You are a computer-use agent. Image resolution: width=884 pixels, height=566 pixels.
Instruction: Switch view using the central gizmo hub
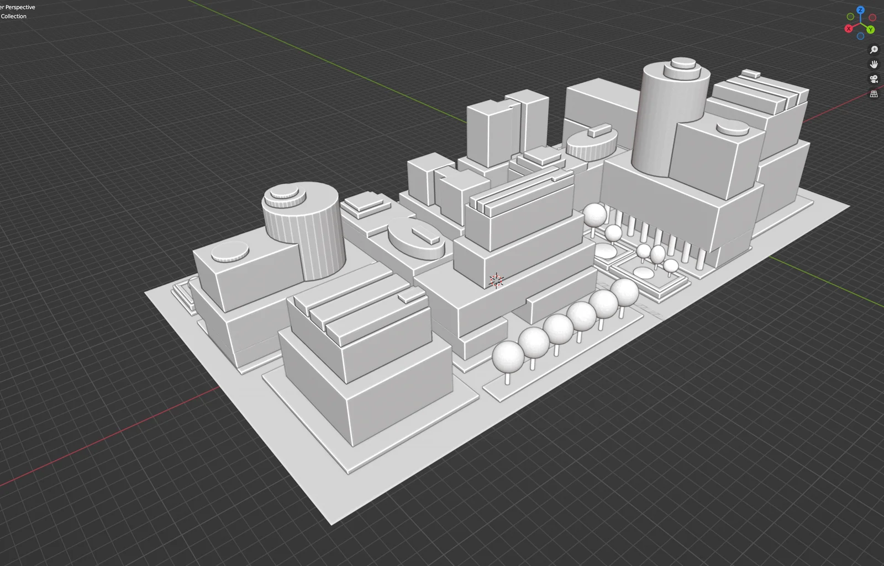tap(860, 23)
